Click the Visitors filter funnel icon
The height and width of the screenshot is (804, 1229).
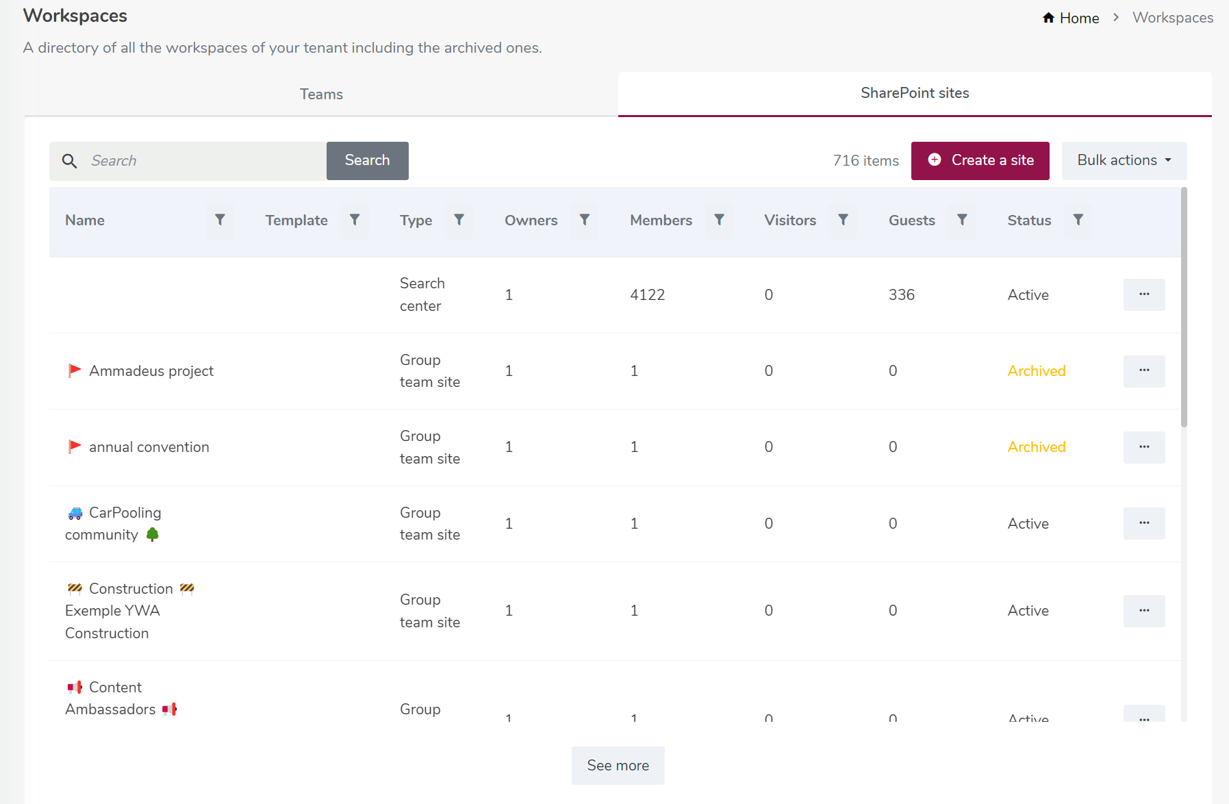coord(843,220)
